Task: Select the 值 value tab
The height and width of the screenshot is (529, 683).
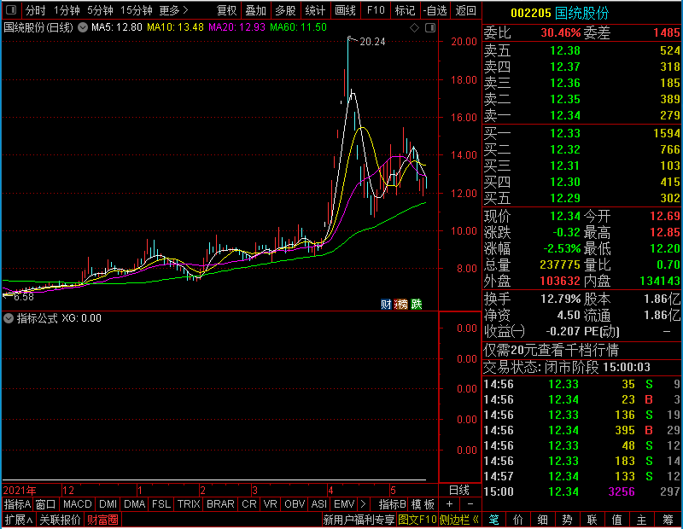Action: point(616,520)
